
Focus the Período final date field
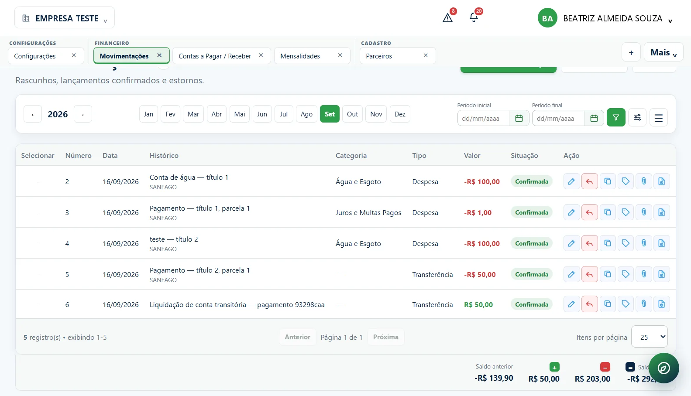[x=558, y=118]
